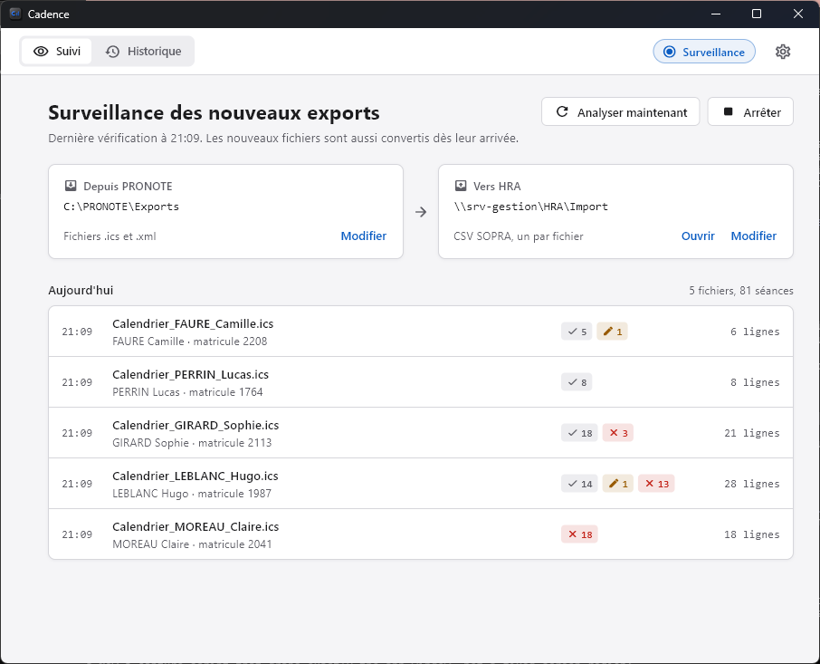Click 'Depuis PRONOTE' card title
820x664 pixels.
pos(128,187)
